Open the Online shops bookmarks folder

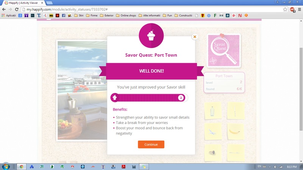pos(126,15)
